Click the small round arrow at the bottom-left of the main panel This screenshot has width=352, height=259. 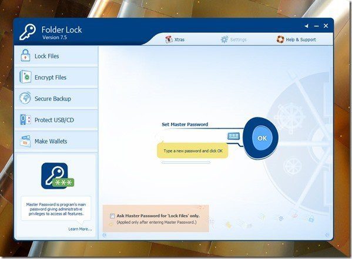click(x=105, y=235)
